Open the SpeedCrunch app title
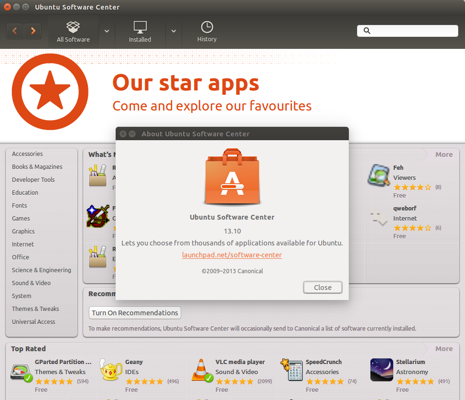 tap(324, 362)
